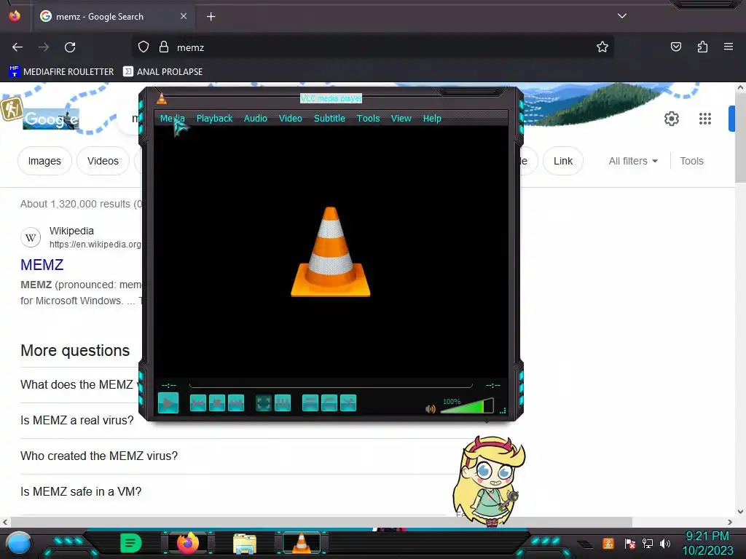Viewport: 746px width, 559px height.
Task: Select the Videos search filter
Action: (x=103, y=161)
